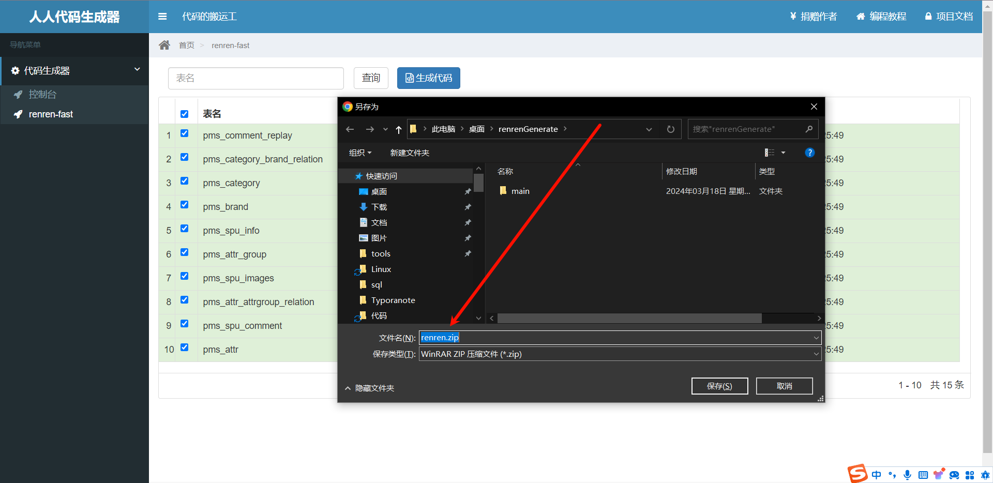Click 保存(S) to save the zip
This screenshot has height=483, width=993.
(720, 386)
